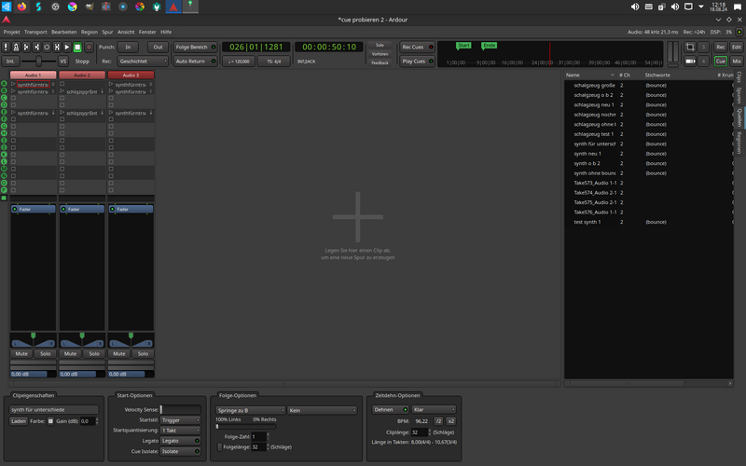Toggle the metronome click icon
The image size is (746, 466).
(x=16, y=48)
